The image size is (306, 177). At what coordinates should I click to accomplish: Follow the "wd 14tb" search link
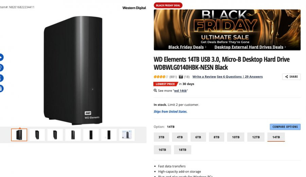pyautogui.click(x=180, y=91)
